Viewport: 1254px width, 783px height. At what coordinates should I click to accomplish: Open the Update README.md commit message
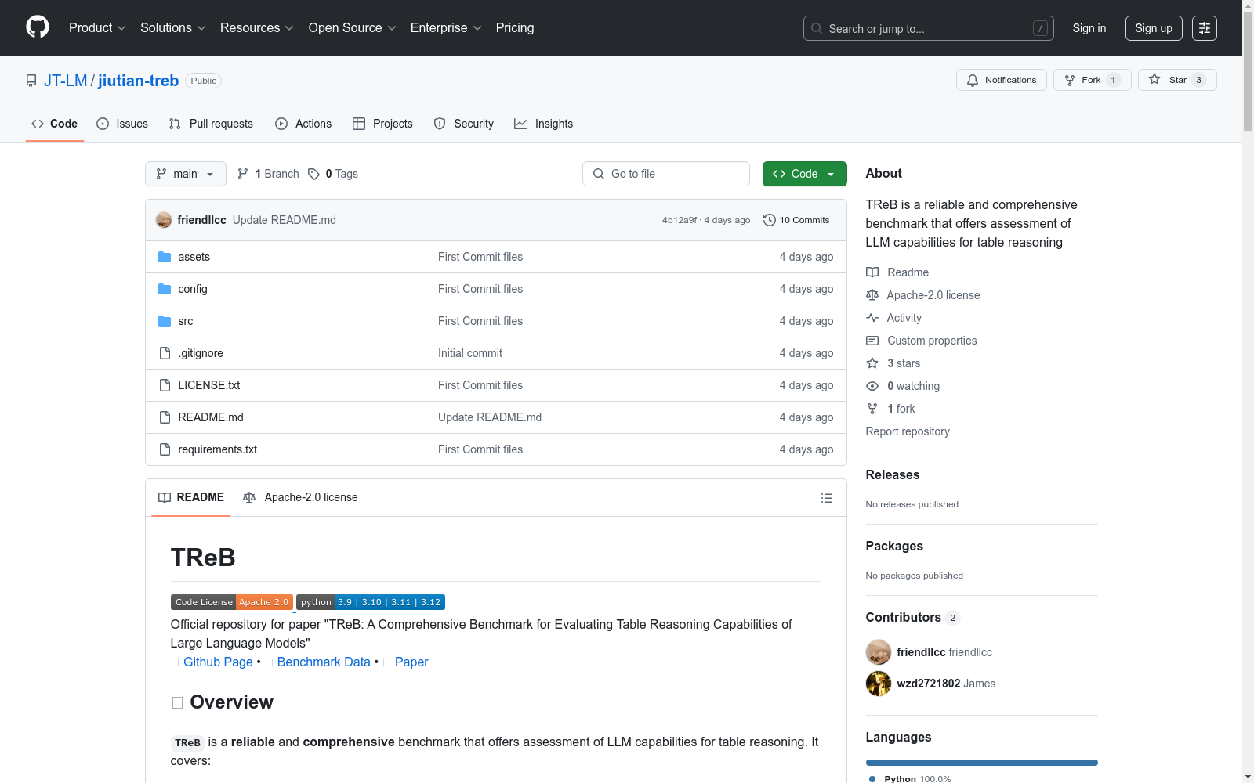(285, 220)
